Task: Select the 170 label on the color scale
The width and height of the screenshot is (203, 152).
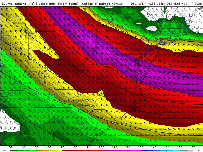Action: (193, 147)
